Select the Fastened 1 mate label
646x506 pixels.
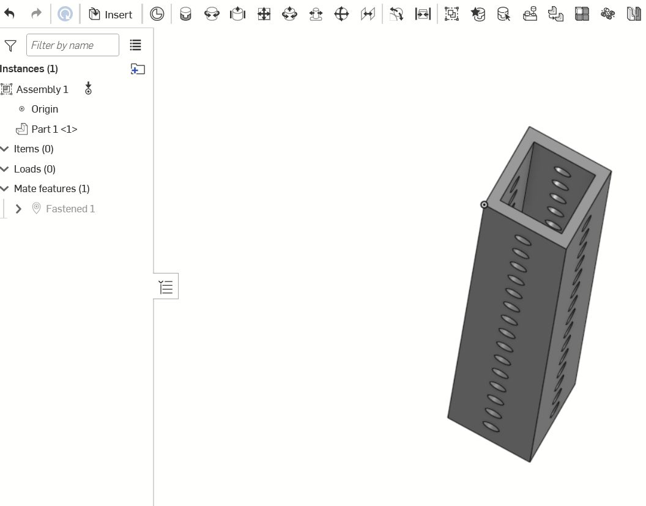click(x=70, y=209)
